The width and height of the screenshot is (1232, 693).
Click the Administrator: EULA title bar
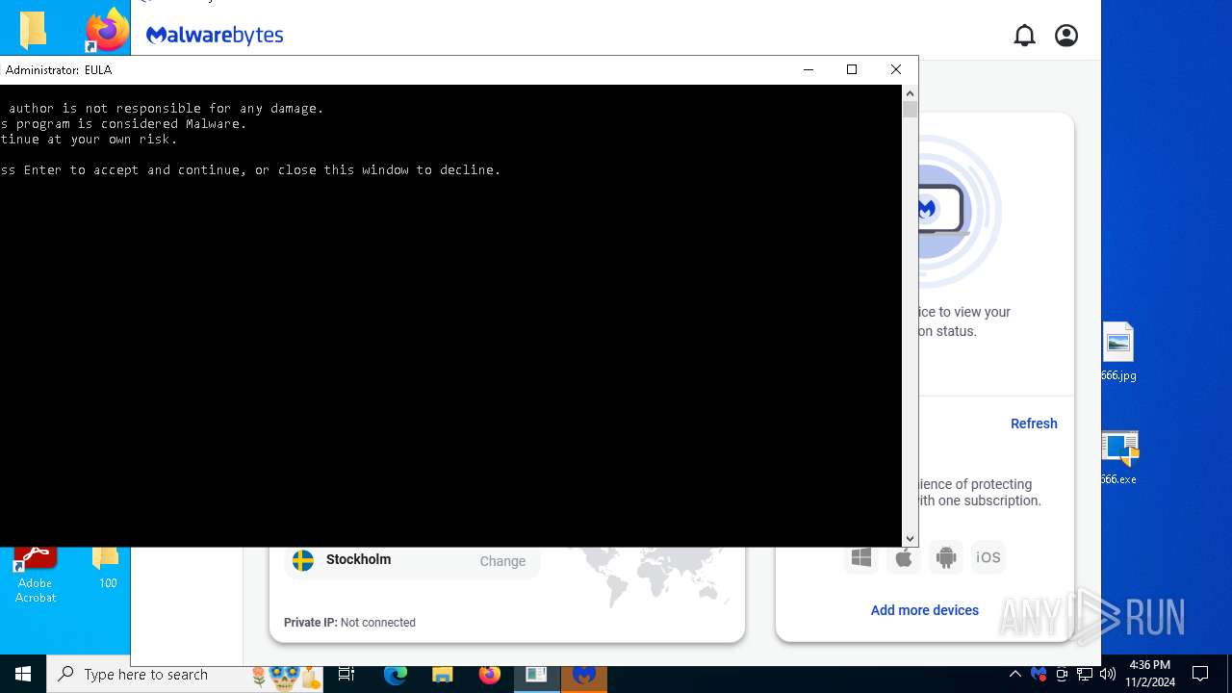393,69
